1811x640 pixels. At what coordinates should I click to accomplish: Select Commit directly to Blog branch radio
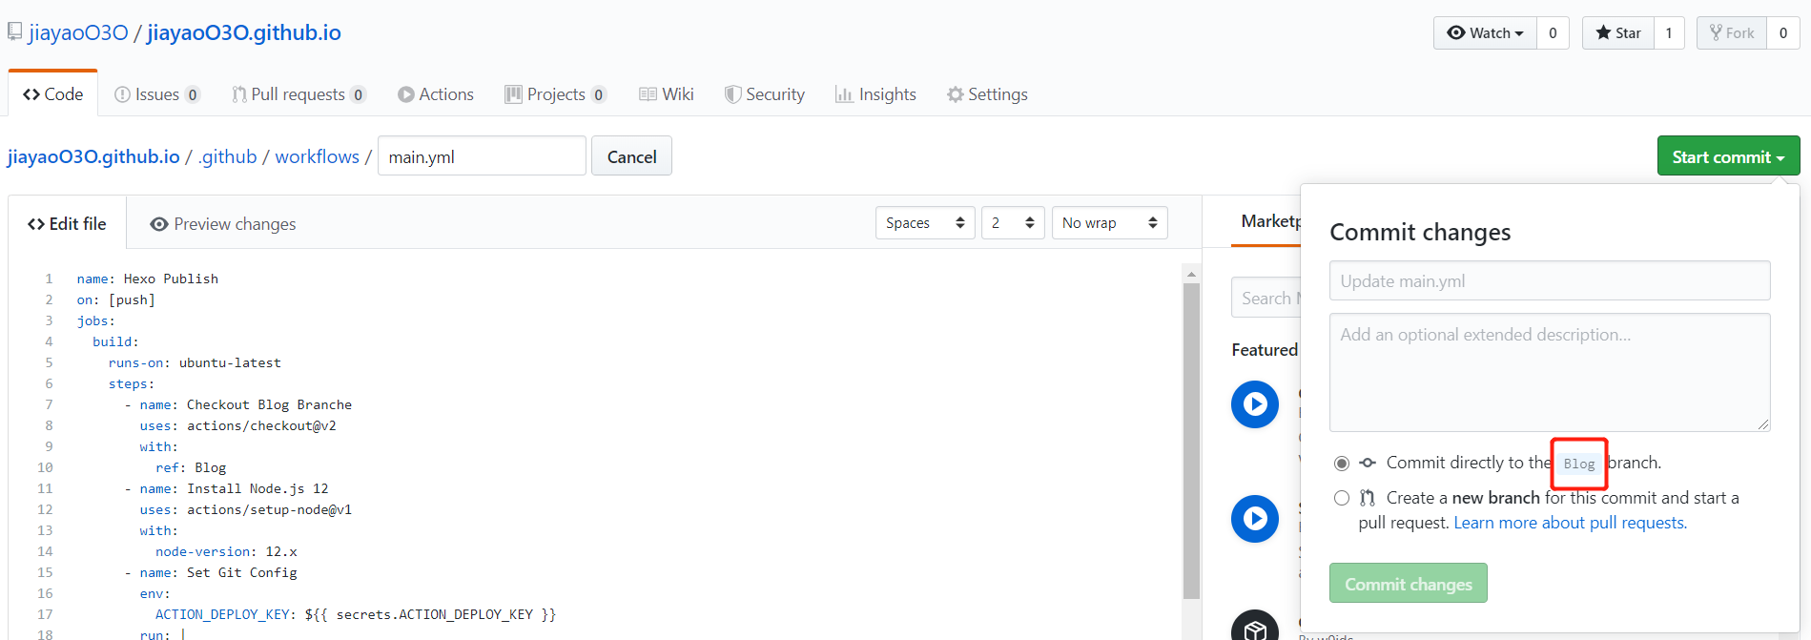1342,464
